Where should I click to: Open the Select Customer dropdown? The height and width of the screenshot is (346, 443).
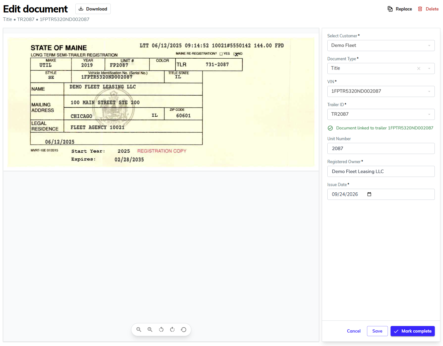[381, 46]
